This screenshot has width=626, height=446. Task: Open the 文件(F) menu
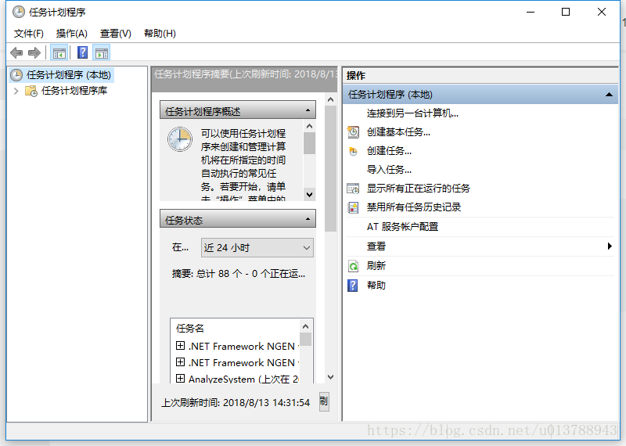(28, 34)
